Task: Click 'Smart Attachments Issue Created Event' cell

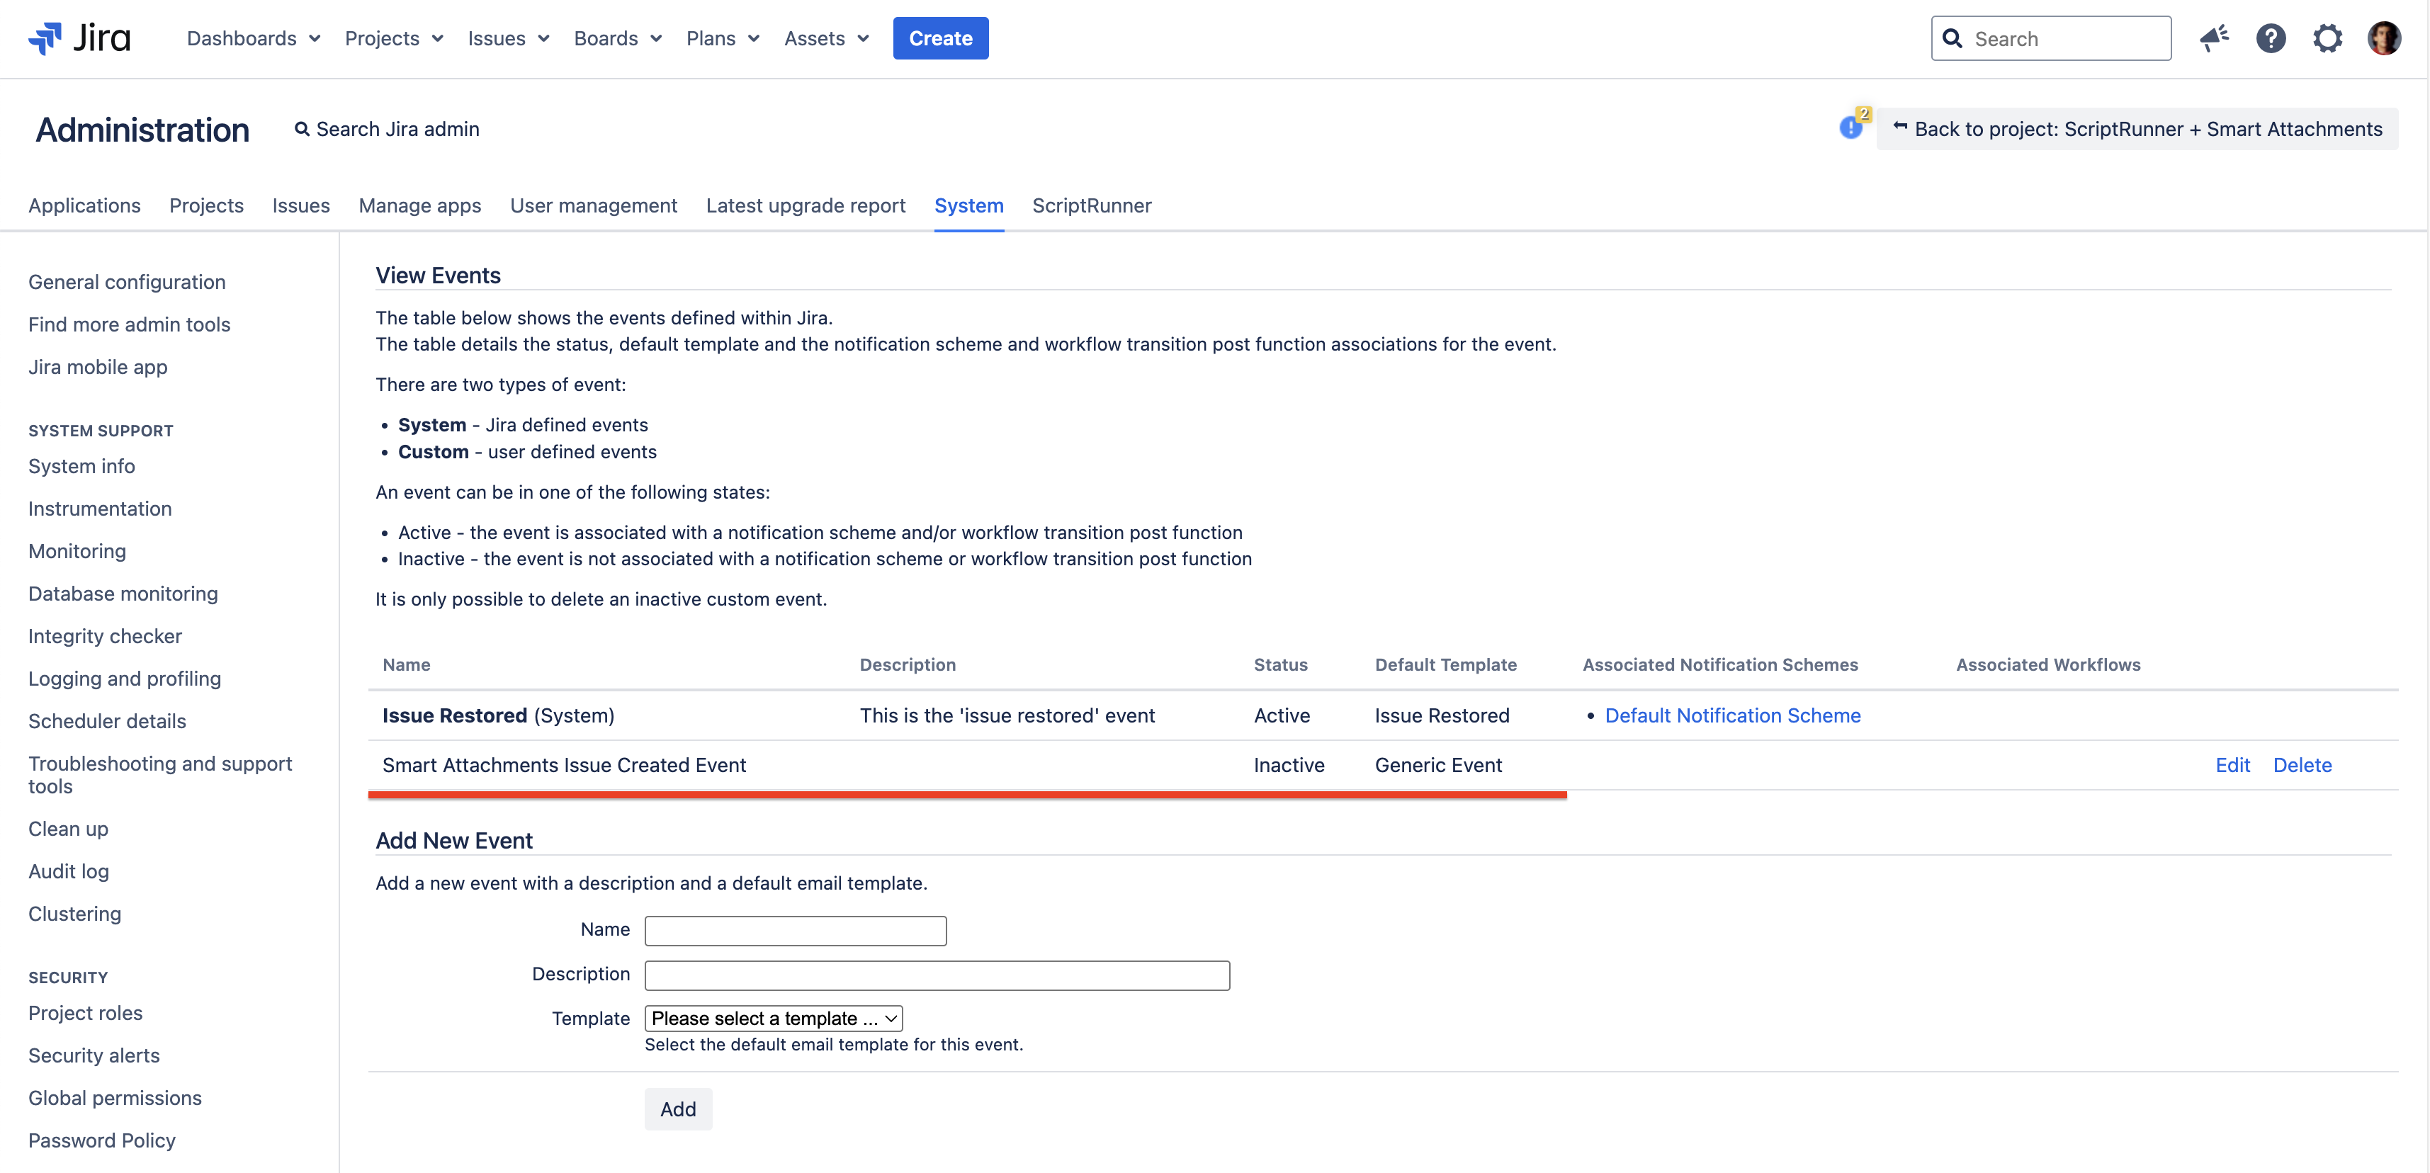Action: point(564,765)
